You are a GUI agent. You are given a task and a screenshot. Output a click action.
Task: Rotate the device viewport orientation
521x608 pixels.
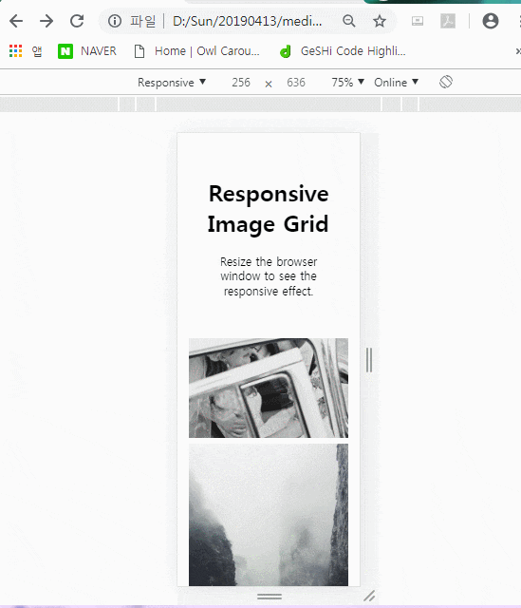(446, 82)
